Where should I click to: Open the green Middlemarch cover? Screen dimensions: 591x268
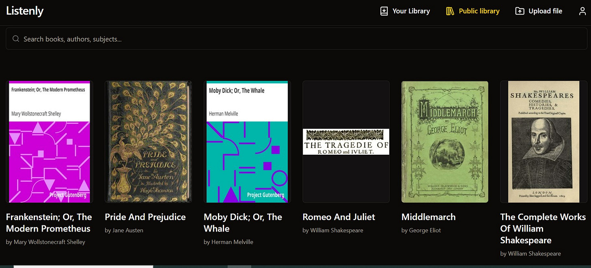(x=445, y=142)
